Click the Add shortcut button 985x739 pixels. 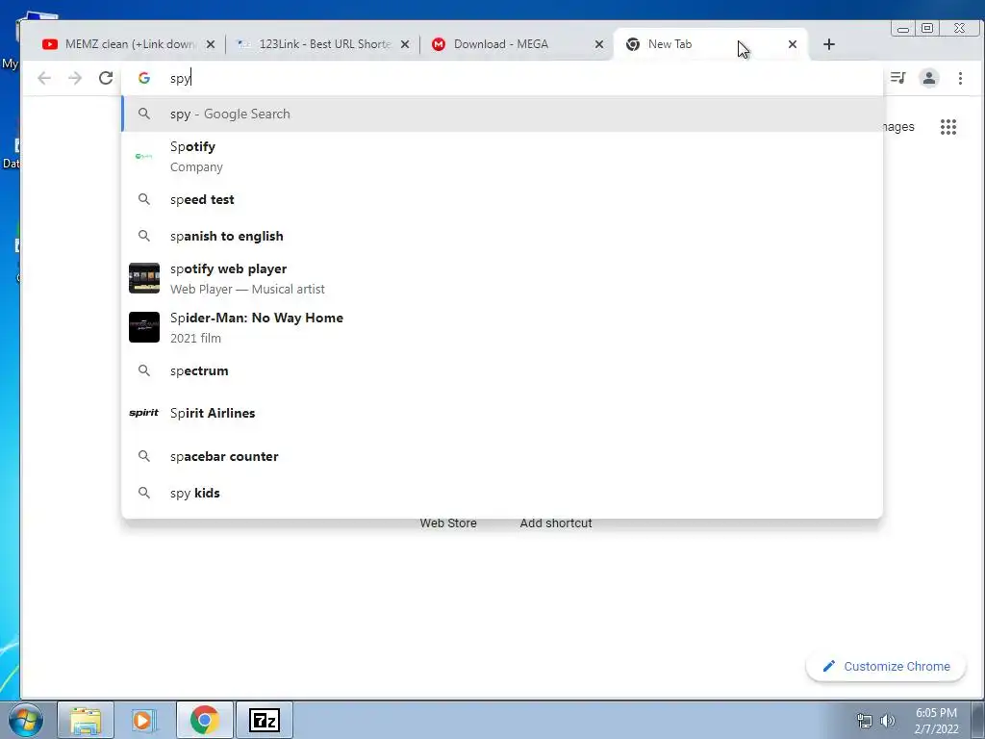(556, 522)
